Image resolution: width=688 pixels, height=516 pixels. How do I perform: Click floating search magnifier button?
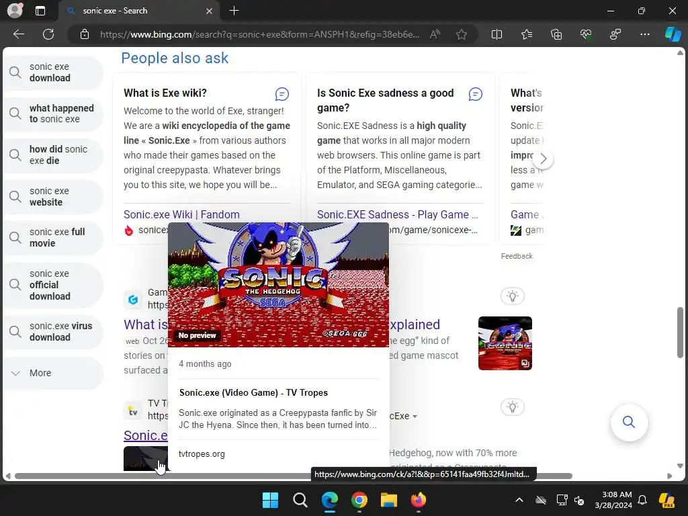(629, 422)
